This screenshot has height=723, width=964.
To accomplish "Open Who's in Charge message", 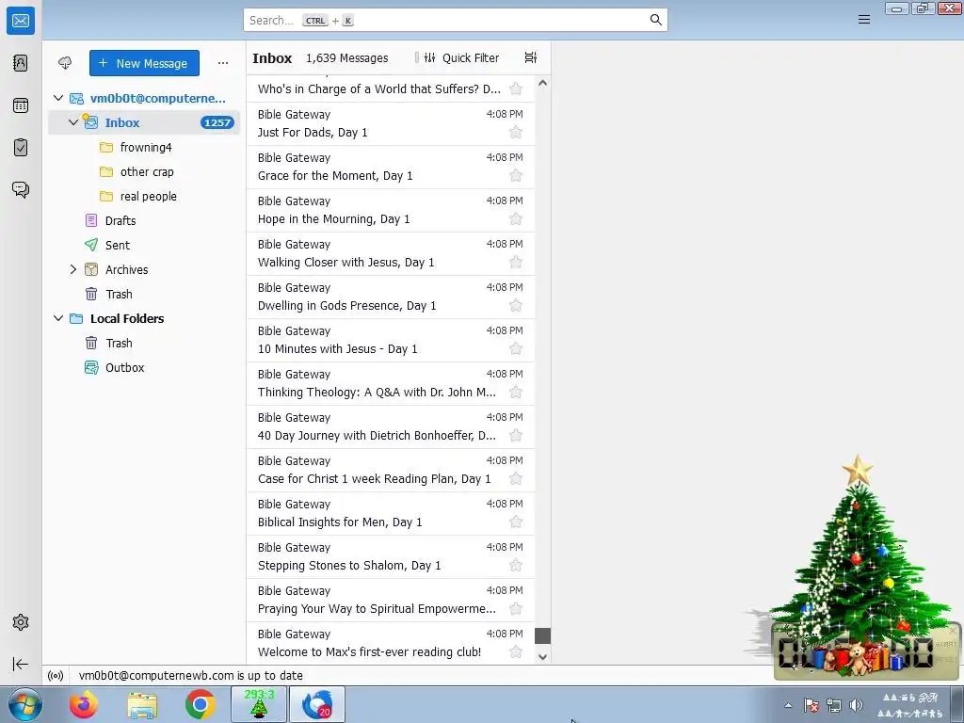I will click(x=391, y=89).
